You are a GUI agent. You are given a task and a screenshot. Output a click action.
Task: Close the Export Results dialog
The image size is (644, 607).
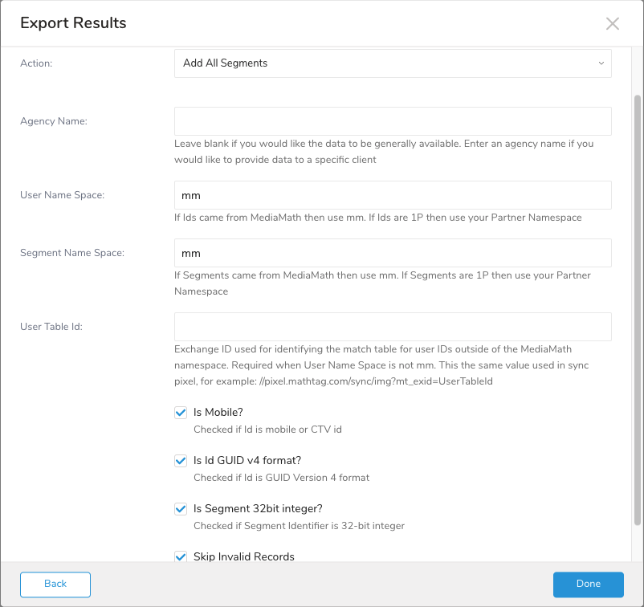613,23
